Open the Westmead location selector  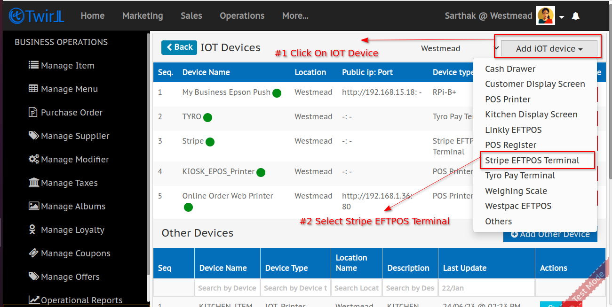point(459,48)
